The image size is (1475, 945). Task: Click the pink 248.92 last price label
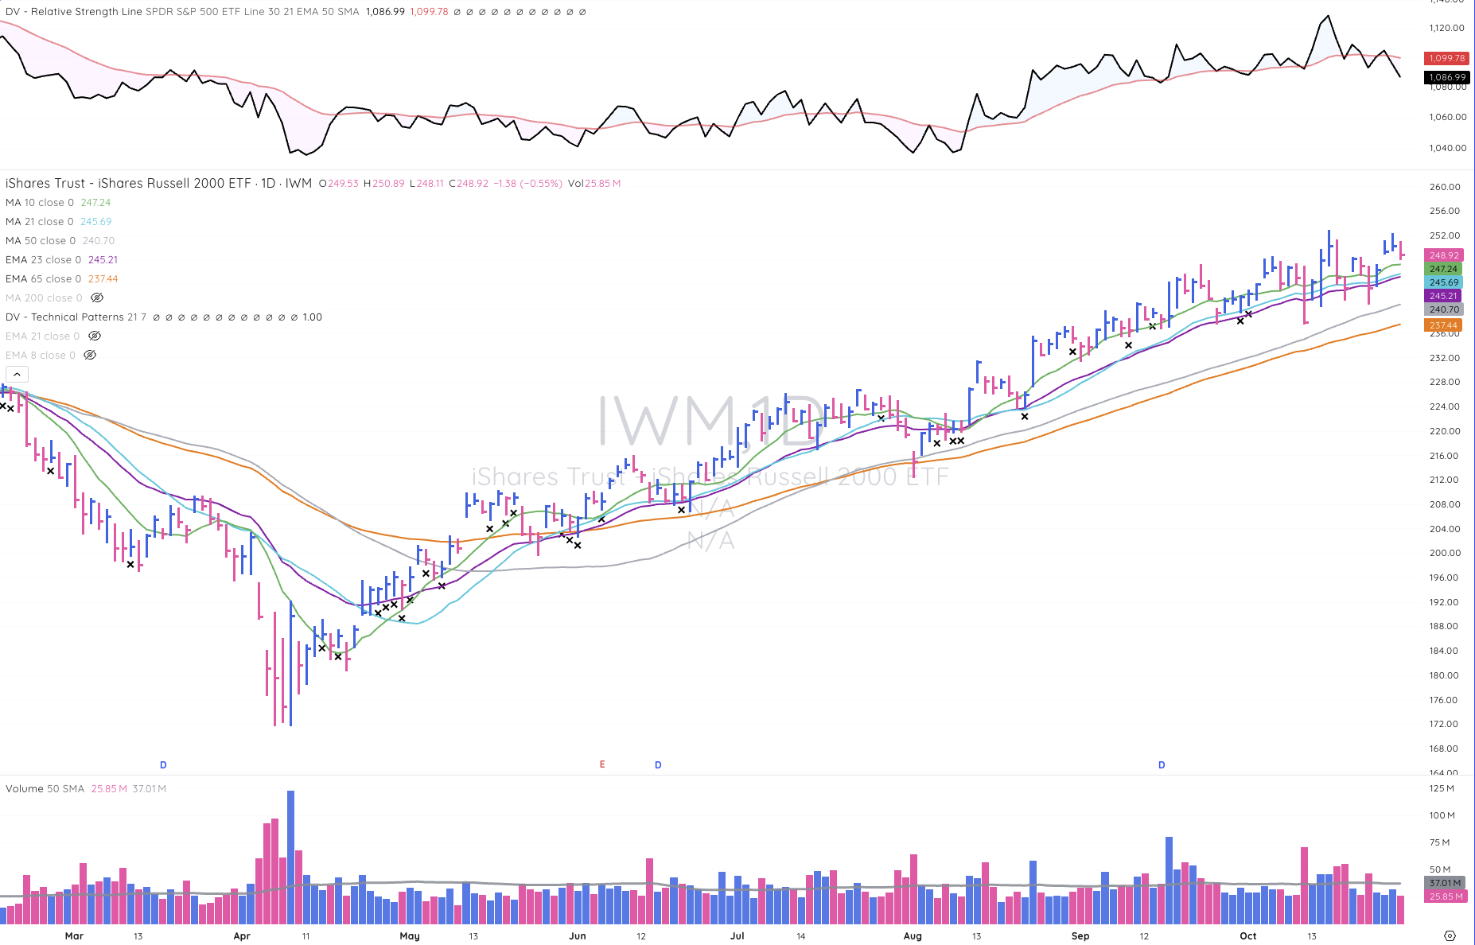[x=1444, y=255]
